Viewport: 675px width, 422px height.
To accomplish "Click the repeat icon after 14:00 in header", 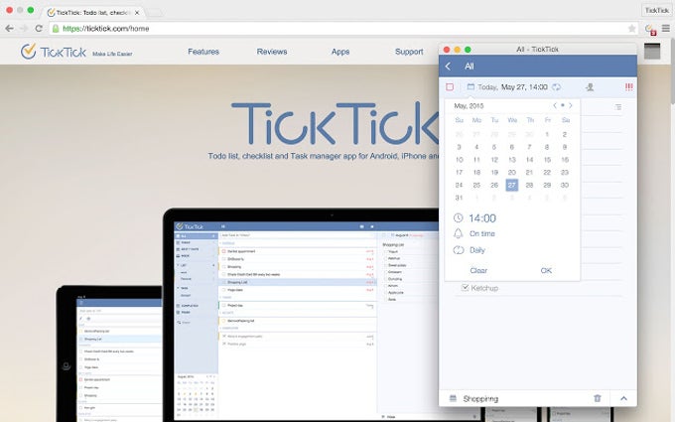I will (x=556, y=87).
